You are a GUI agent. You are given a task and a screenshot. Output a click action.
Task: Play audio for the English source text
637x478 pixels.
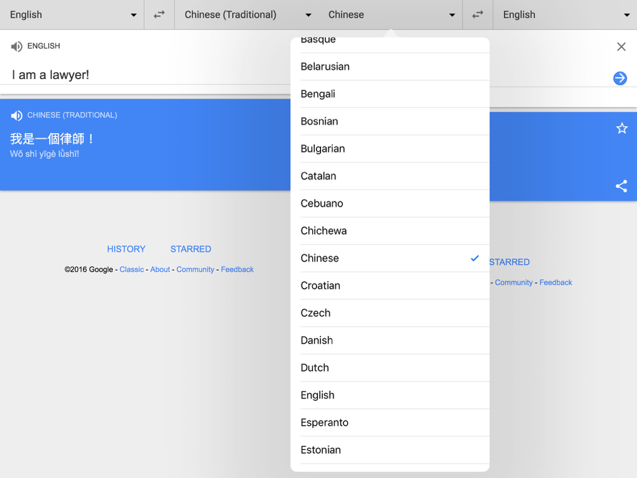[17, 47]
